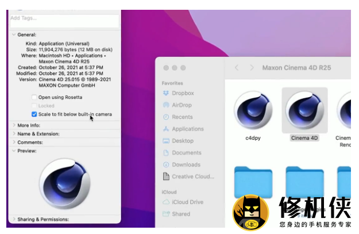Click the c4dpy file name label
Viewport: 359px width, 234px height.
[x=253, y=138]
